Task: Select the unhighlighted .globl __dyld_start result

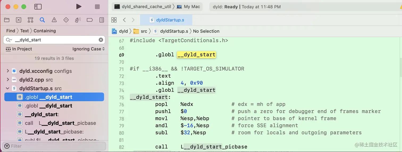Action: (54, 106)
